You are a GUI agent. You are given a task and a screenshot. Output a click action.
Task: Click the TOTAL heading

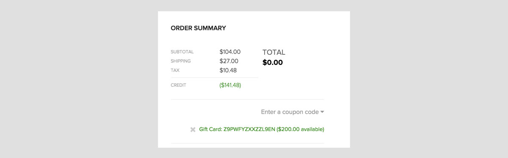point(274,52)
